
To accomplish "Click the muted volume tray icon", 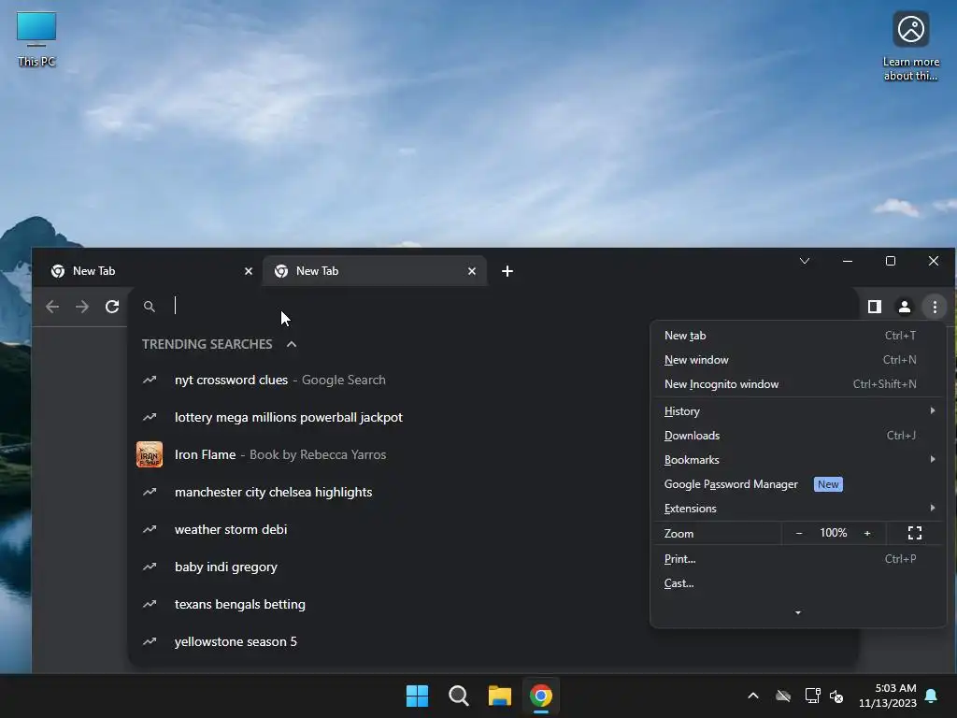I will (x=836, y=696).
